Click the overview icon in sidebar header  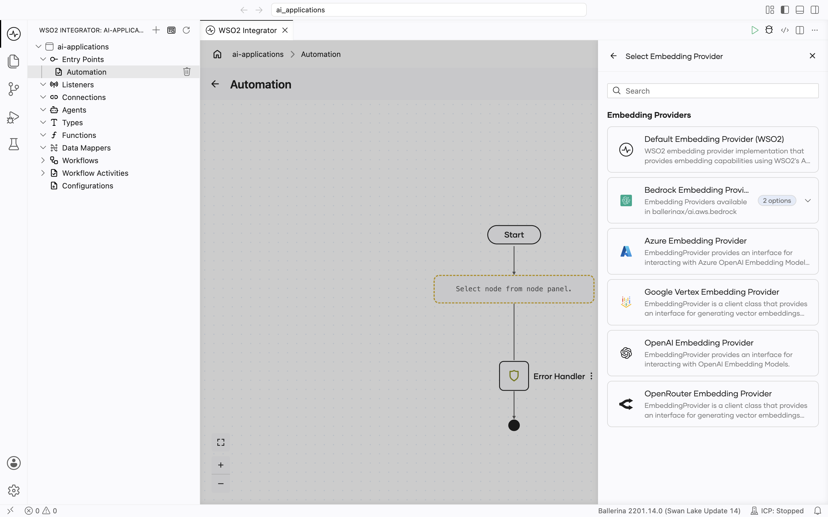point(171,30)
